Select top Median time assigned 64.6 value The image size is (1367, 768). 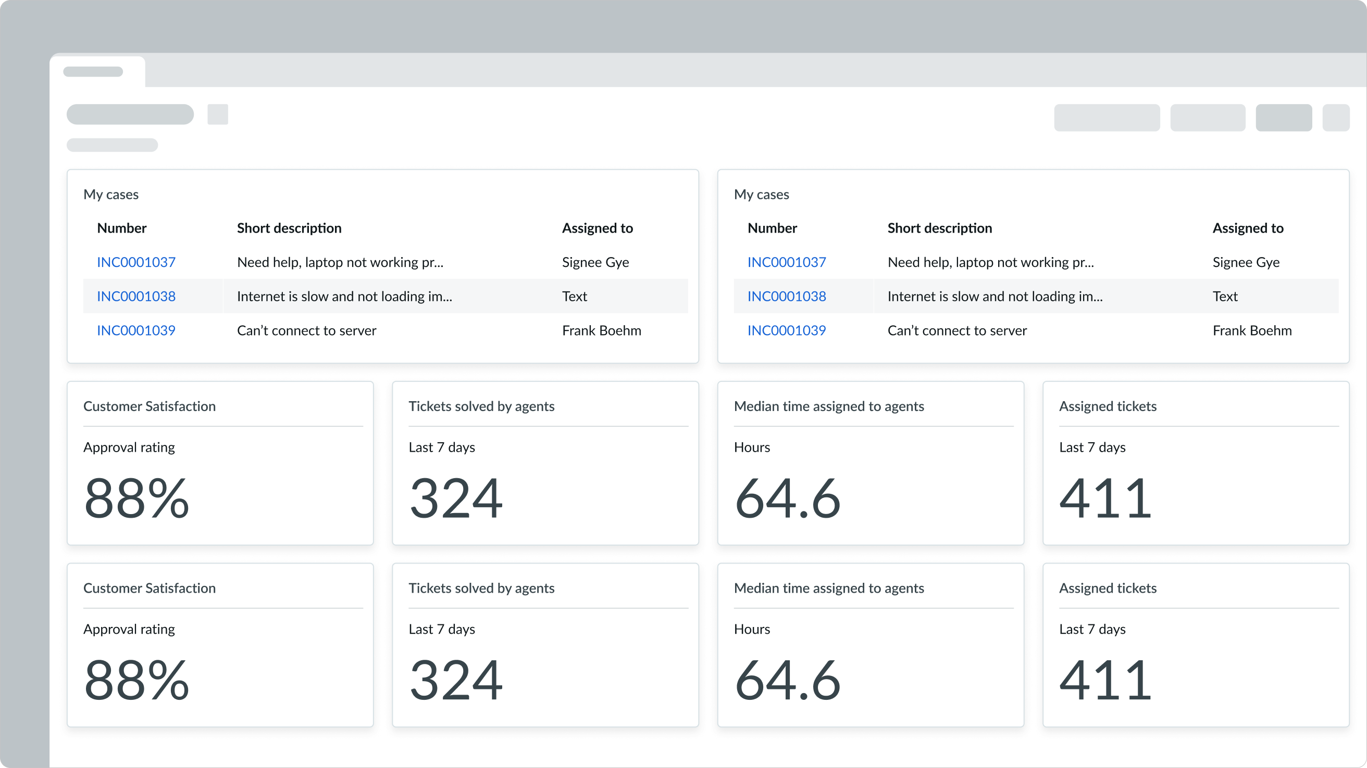[787, 497]
